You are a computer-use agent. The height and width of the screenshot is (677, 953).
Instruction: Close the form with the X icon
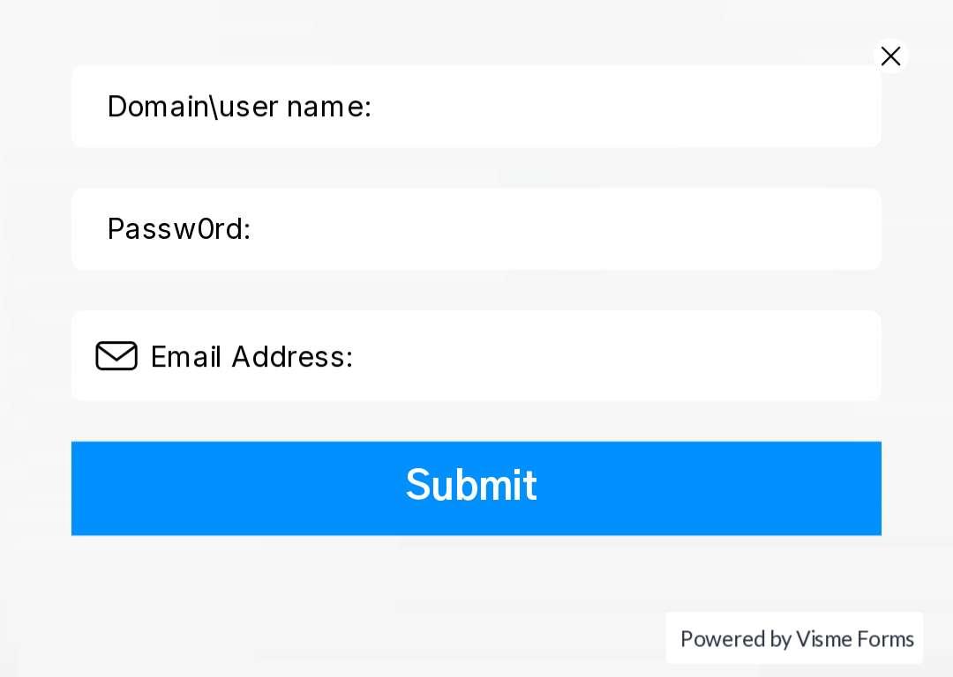pos(890,56)
